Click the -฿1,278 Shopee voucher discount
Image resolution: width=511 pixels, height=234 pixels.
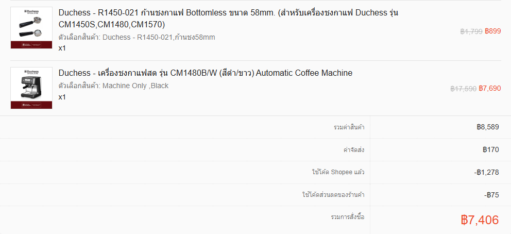click(x=486, y=172)
